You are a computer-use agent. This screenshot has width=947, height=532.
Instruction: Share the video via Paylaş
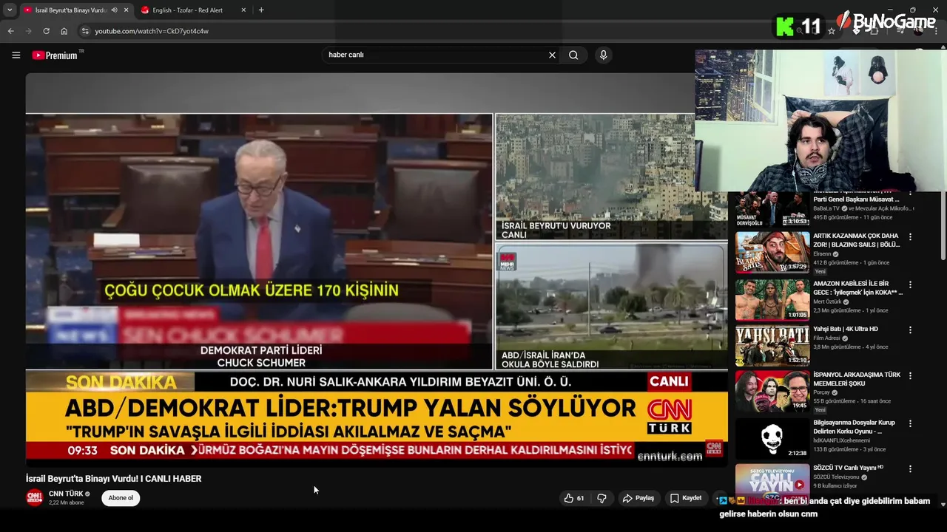[x=638, y=498]
